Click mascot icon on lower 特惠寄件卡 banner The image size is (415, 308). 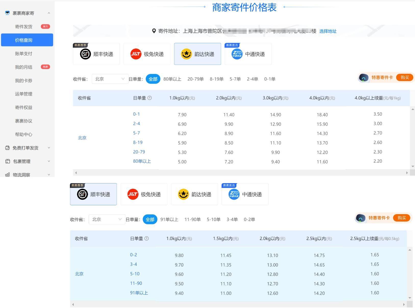click(360, 218)
